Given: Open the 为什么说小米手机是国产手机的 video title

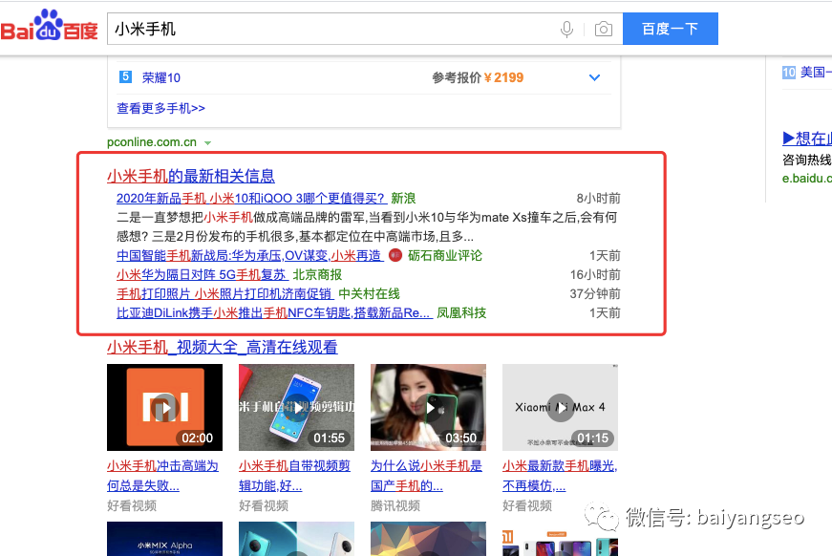Looking at the screenshot, I should click(426, 476).
